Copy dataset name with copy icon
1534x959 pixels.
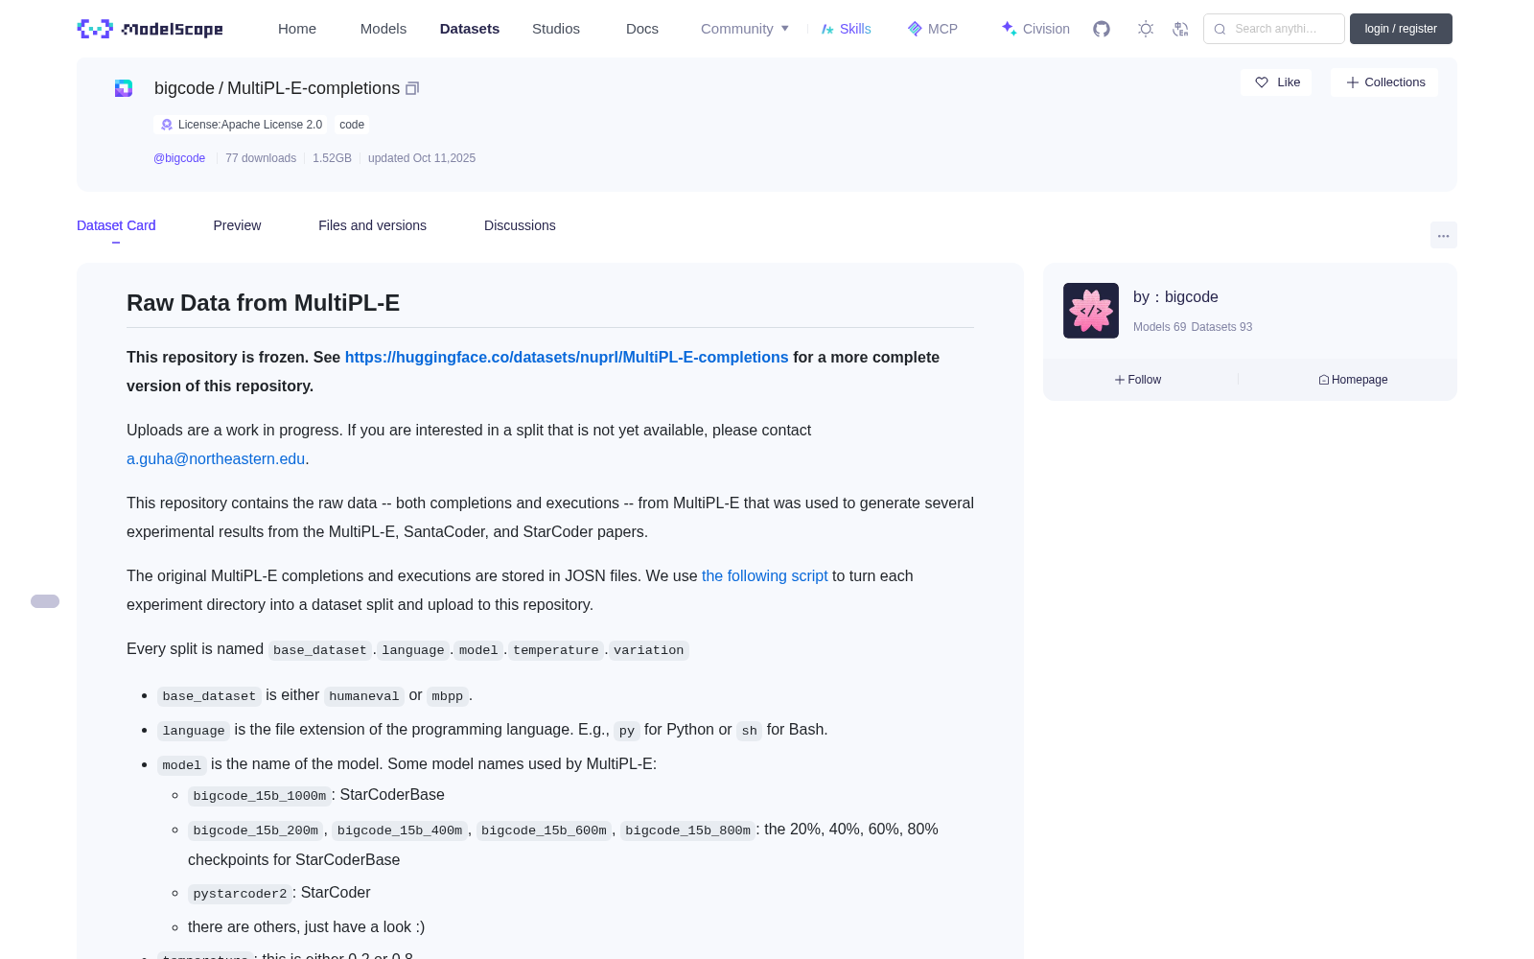coord(412,88)
